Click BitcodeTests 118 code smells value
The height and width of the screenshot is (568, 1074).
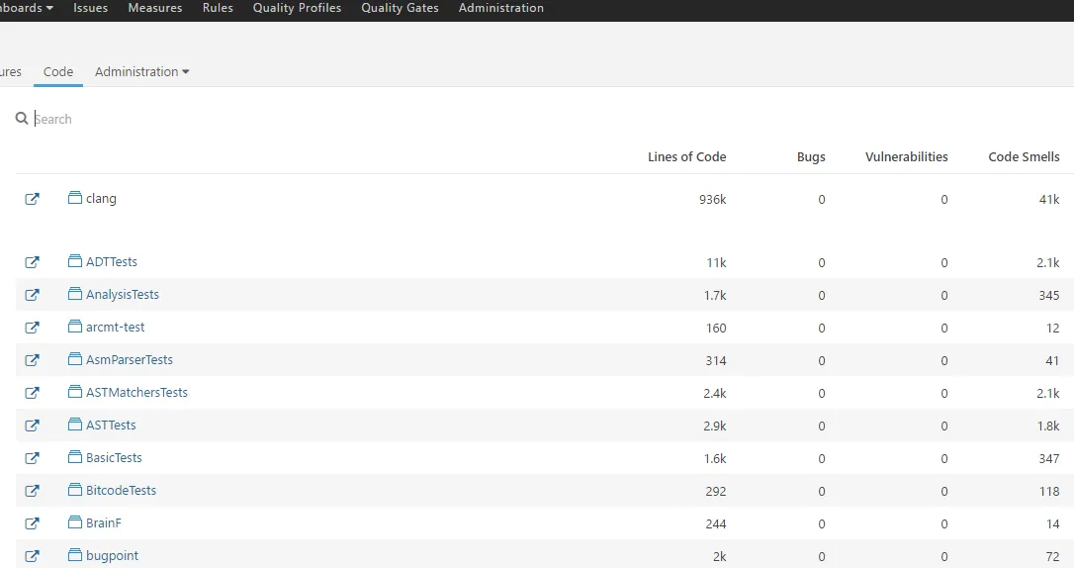coord(1049,491)
